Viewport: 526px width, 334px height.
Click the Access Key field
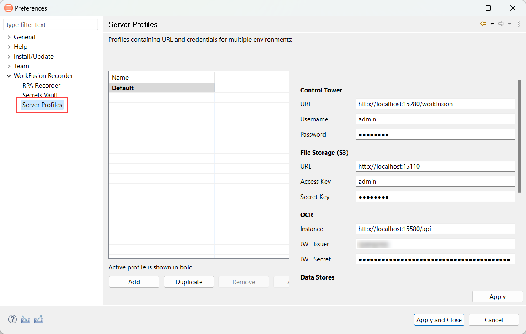tap(435, 182)
